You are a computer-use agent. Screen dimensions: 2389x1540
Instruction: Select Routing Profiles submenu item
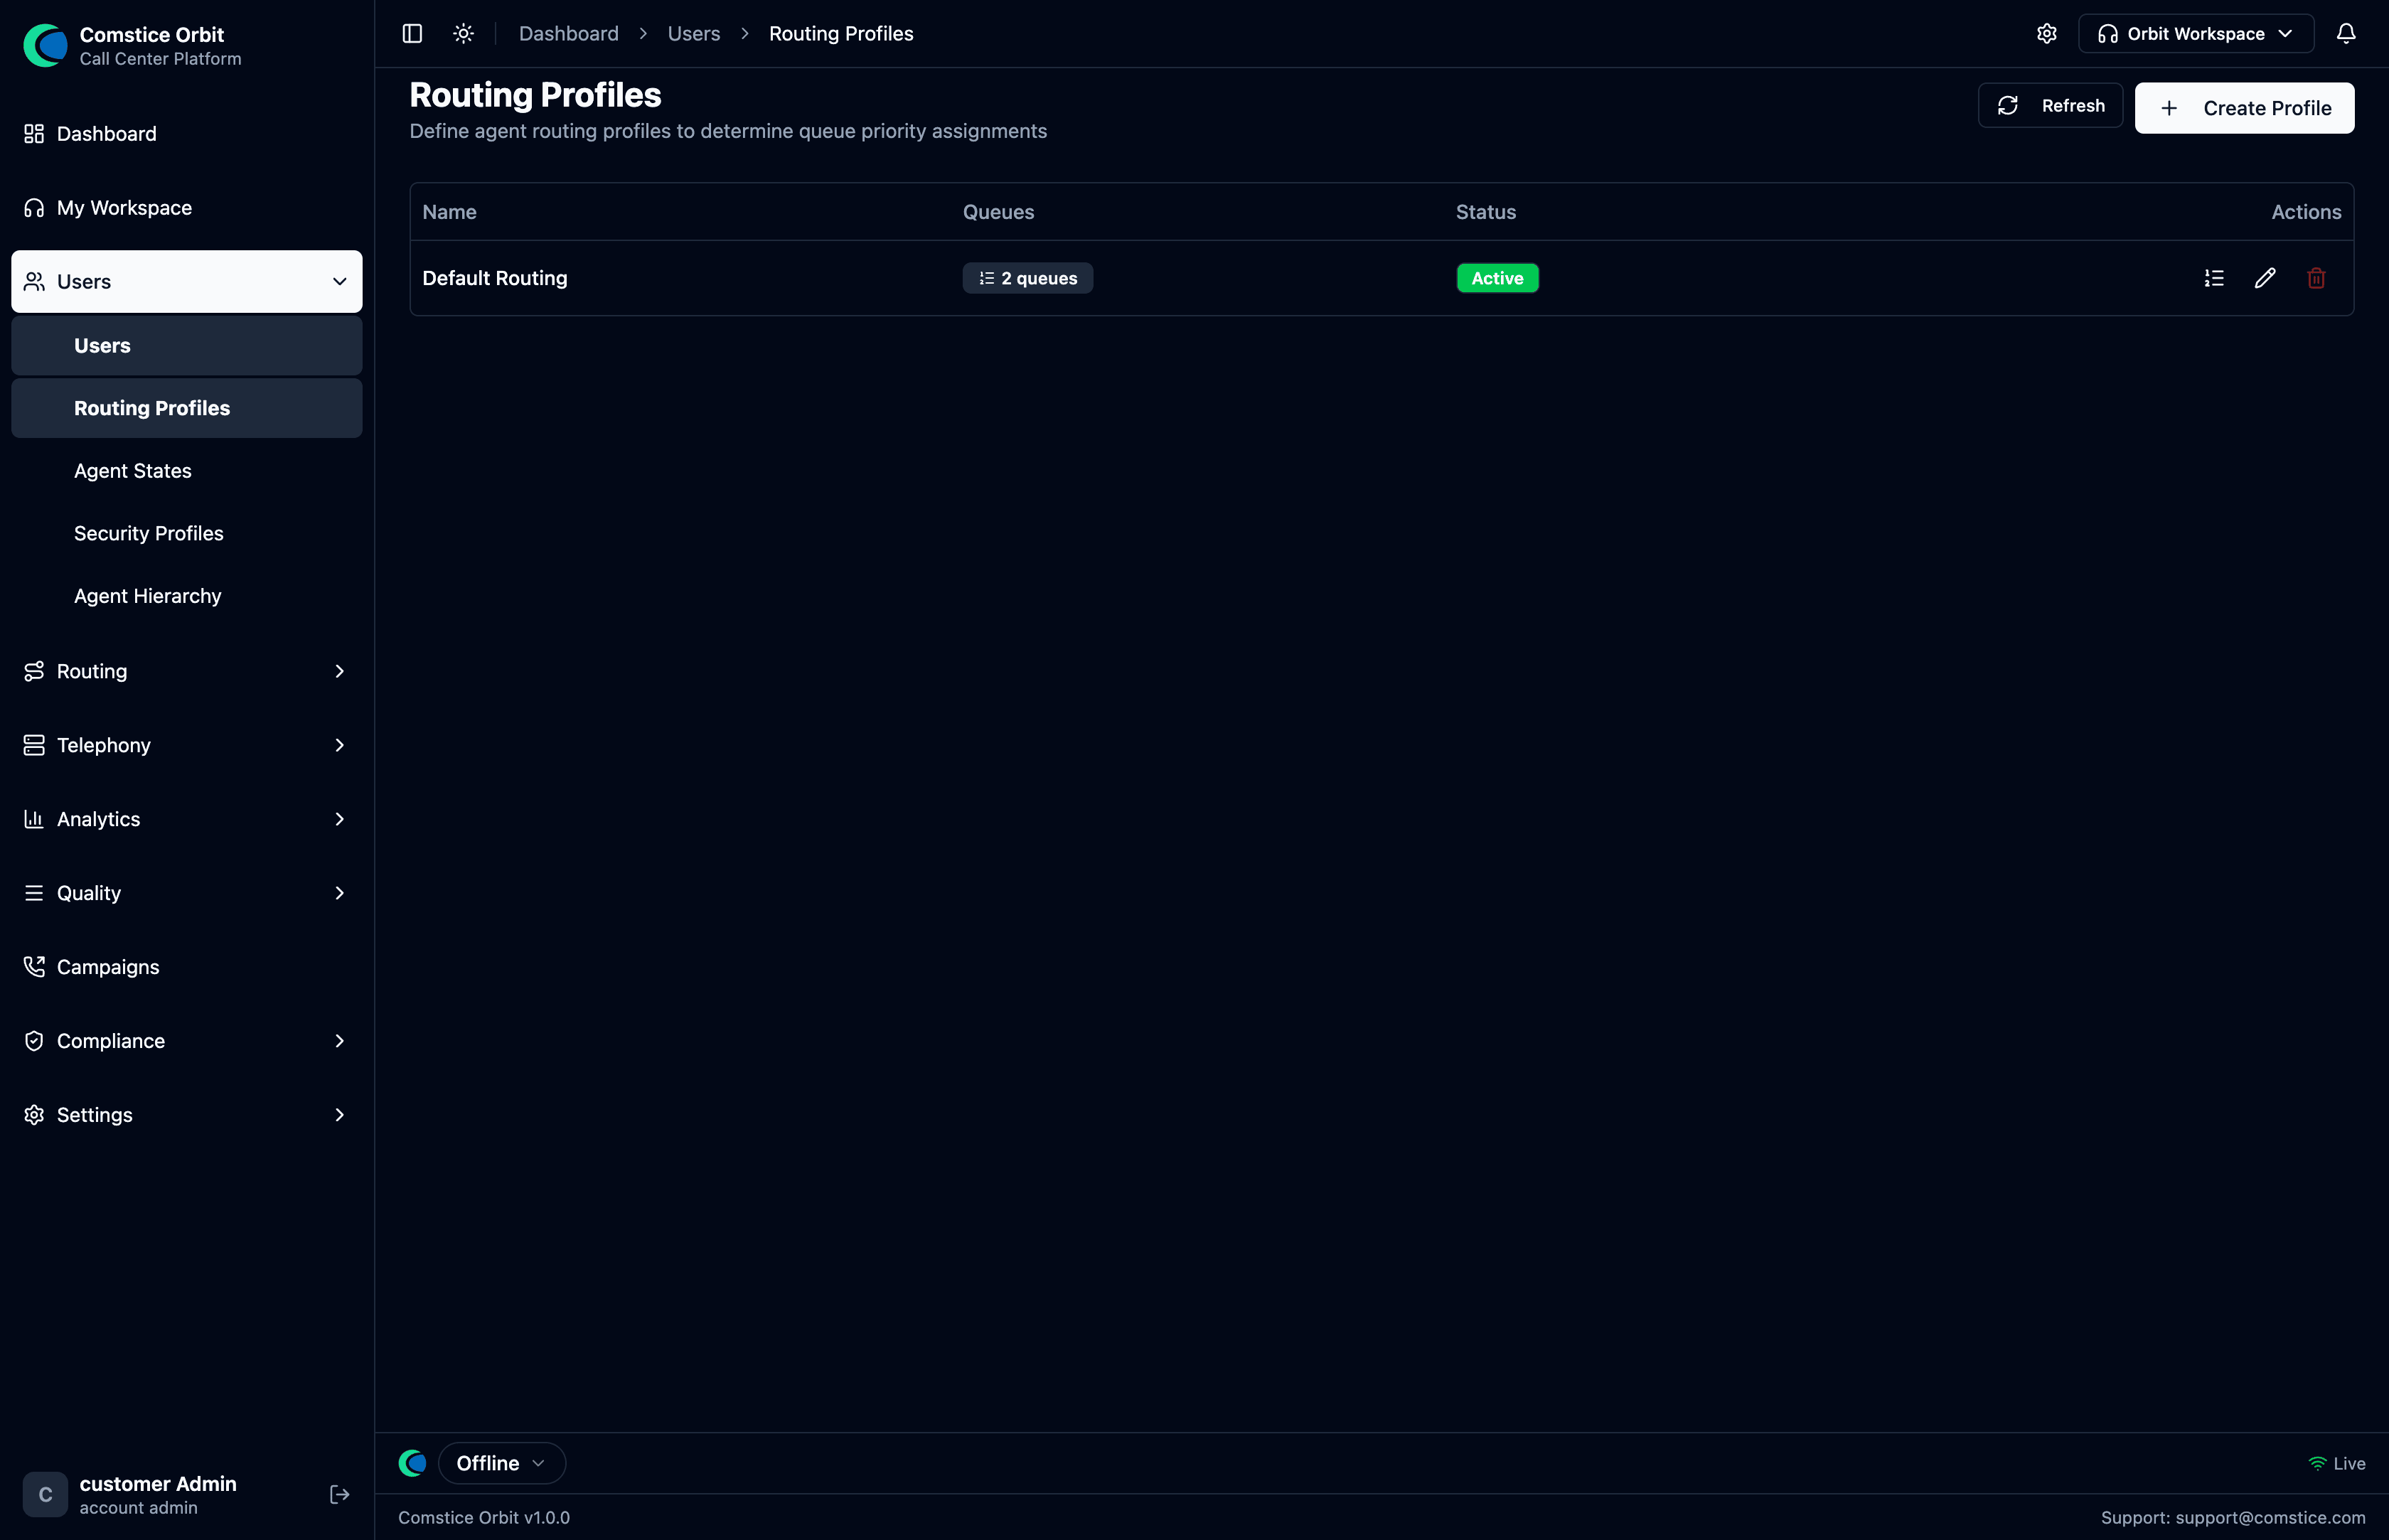[187, 408]
